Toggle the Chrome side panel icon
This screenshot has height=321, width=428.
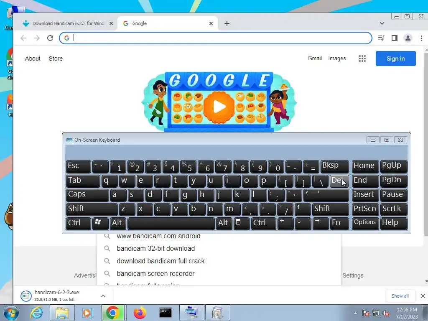tap(395, 38)
